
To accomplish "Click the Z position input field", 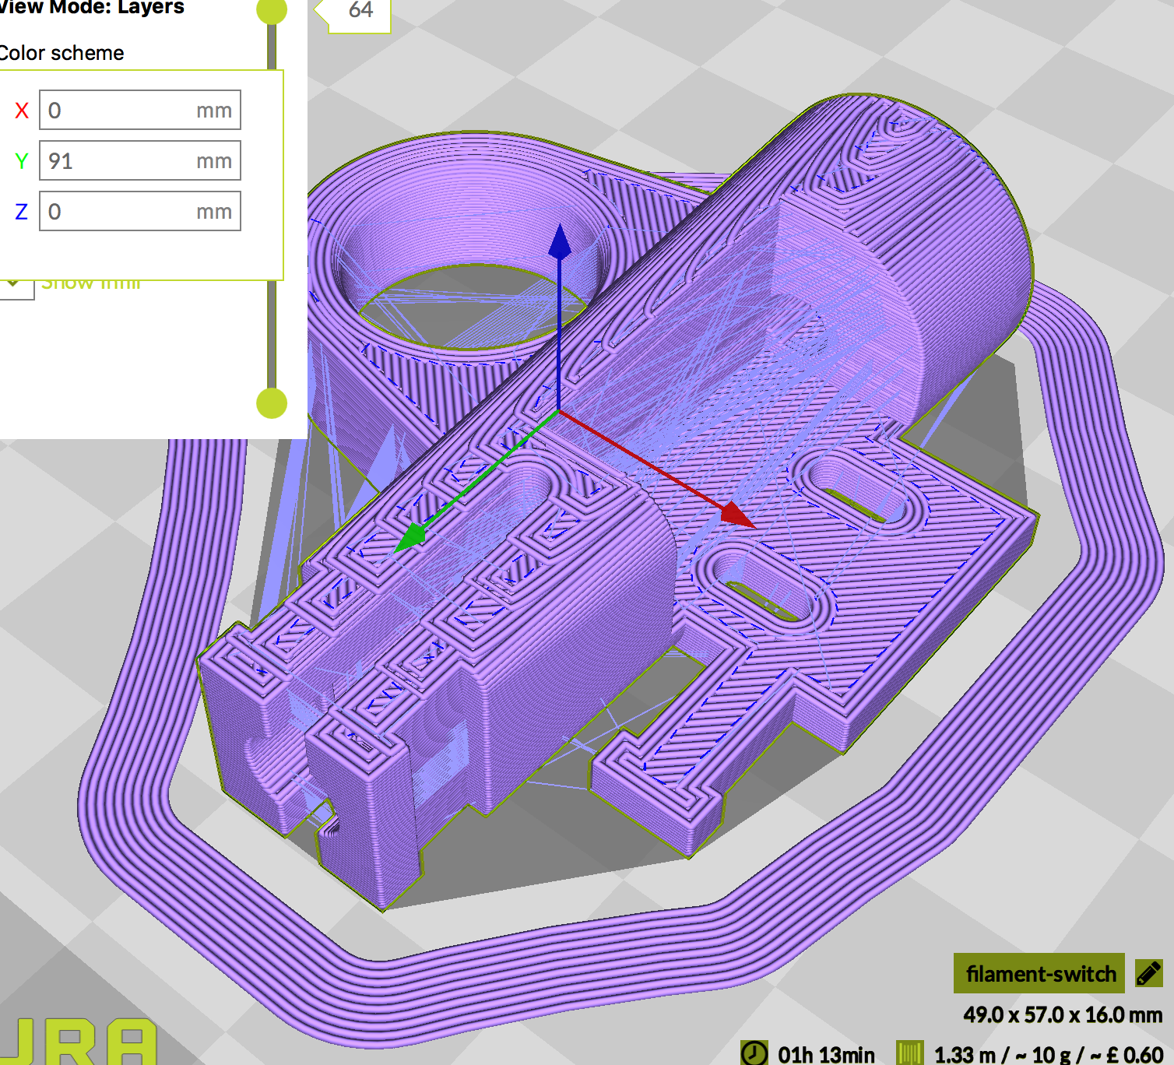I will [x=140, y=211].
